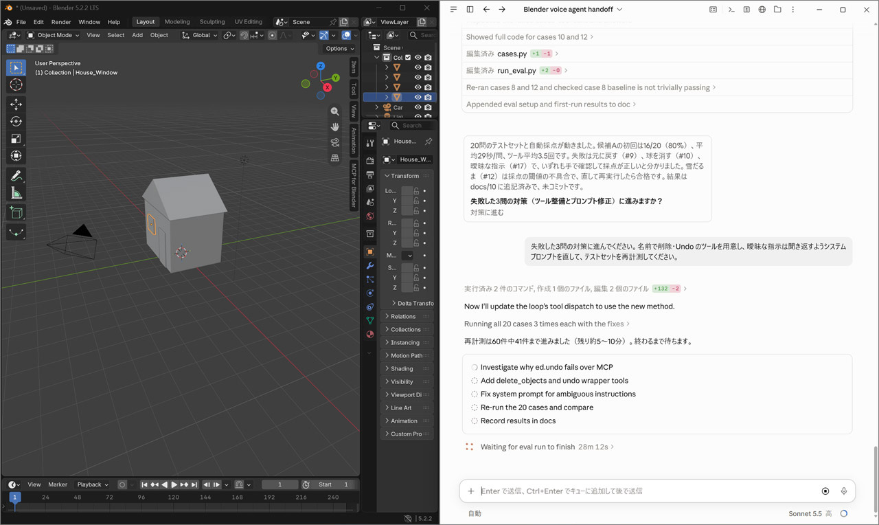Screen dimensions: 879x525
Task: Toggle proportional editing in Blender header
Action: (x=274, y=35)
